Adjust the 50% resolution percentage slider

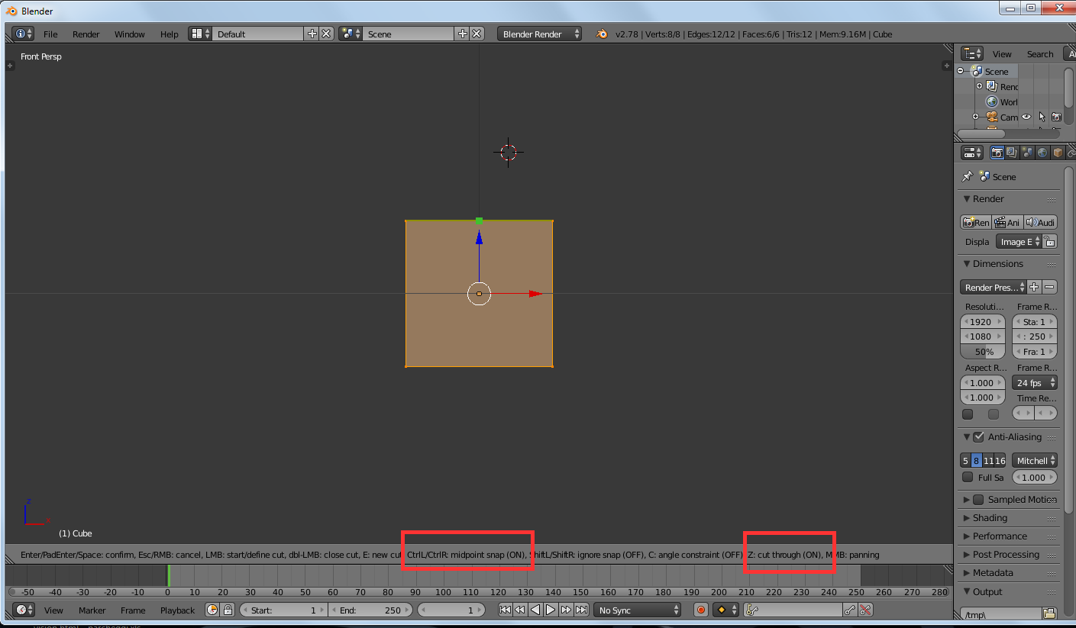982,352
